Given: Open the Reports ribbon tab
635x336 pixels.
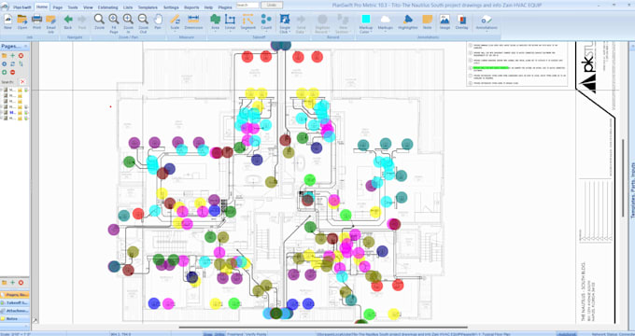Looking at the screenshot, I should pyautogui.click(x=191, y=7).
